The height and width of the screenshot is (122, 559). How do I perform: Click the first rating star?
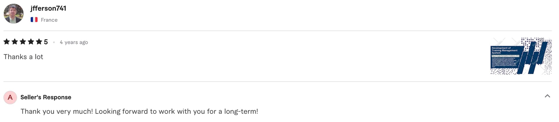click(x=7, y=42)
